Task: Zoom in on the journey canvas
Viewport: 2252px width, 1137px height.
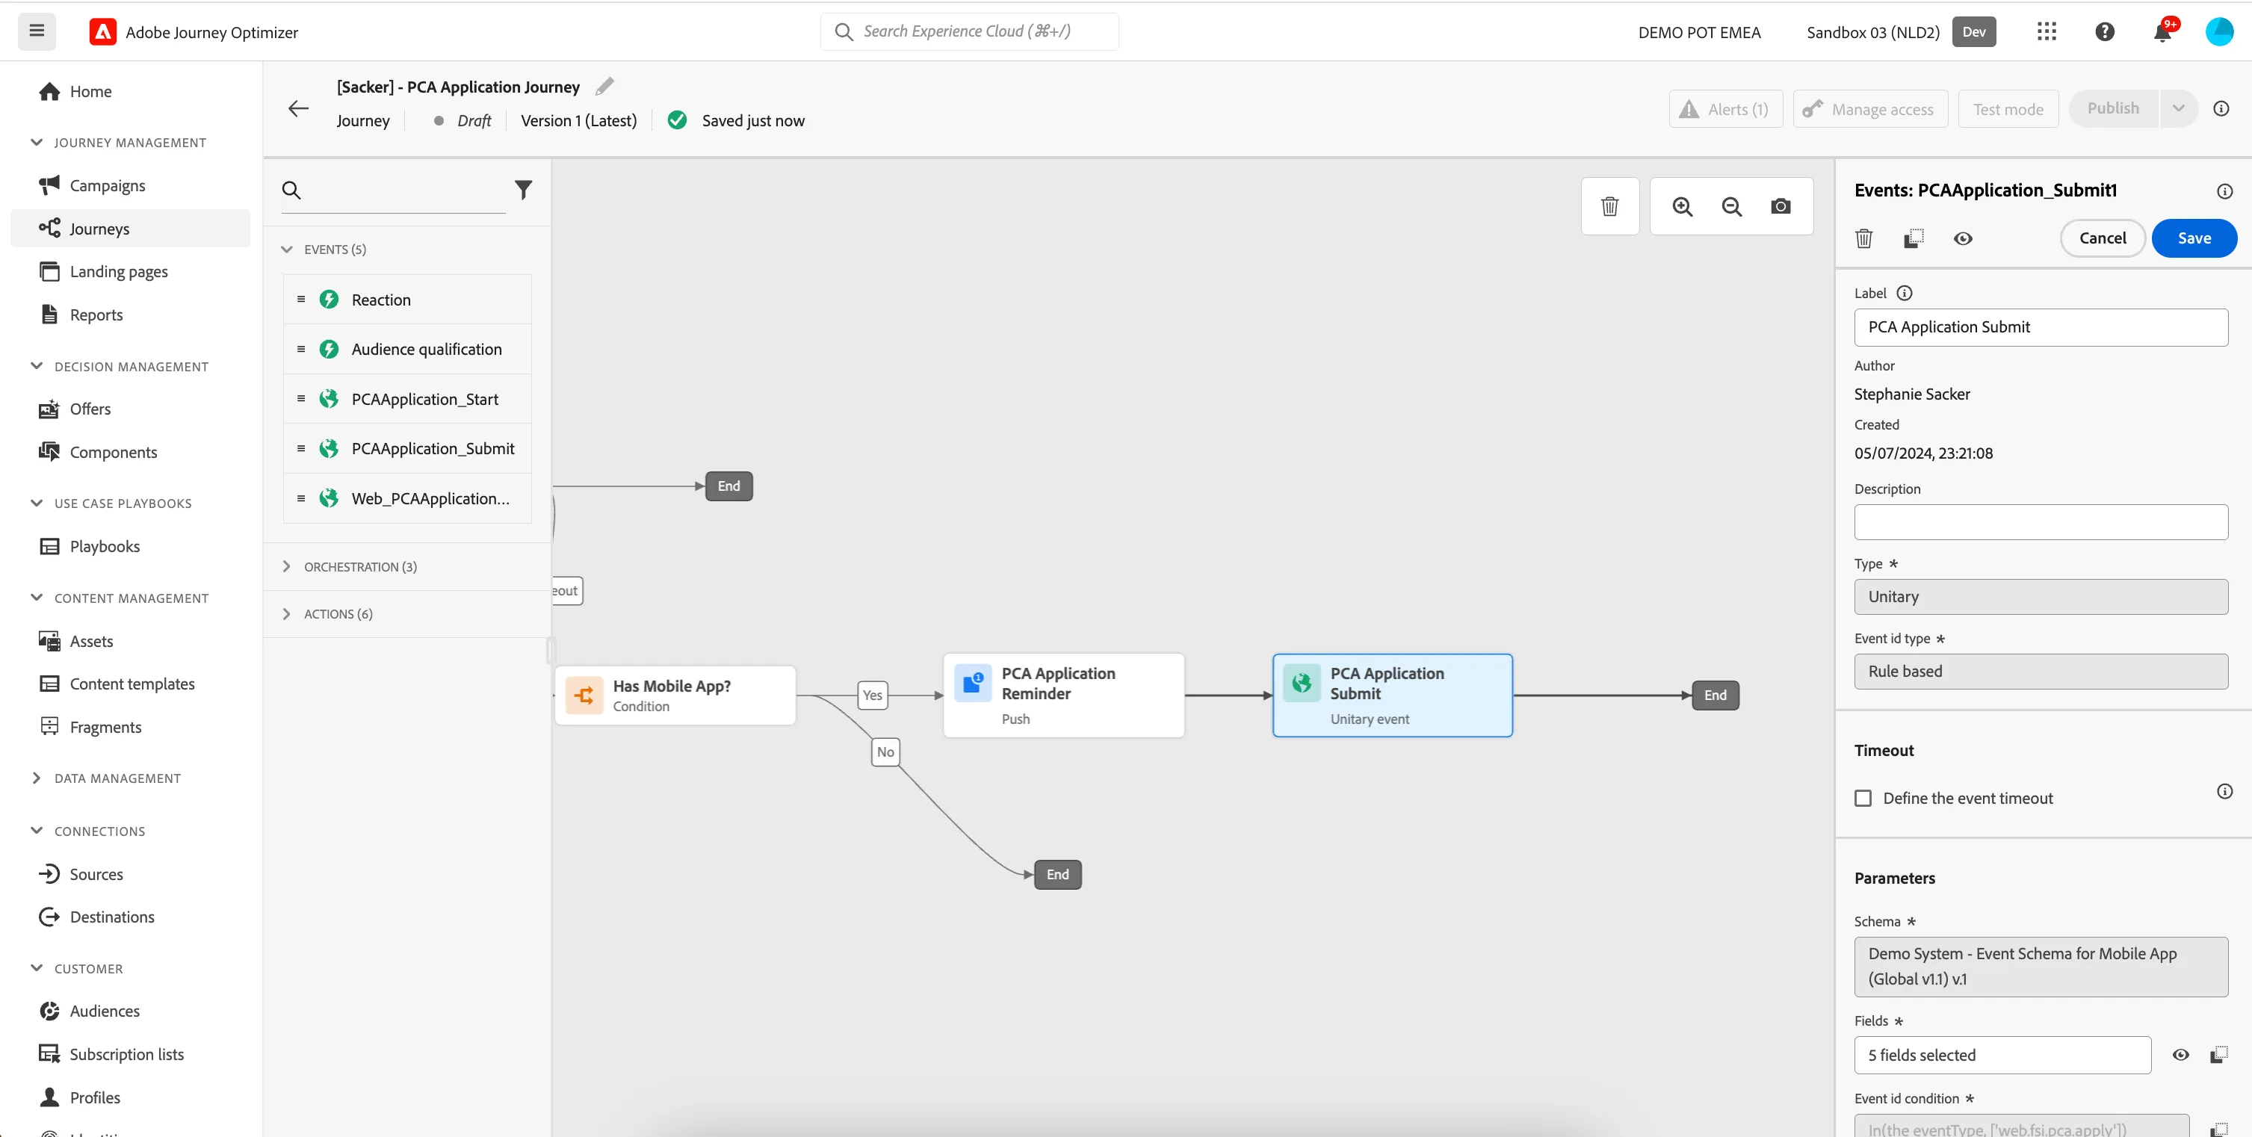Action: click(x=1683, y=206)
